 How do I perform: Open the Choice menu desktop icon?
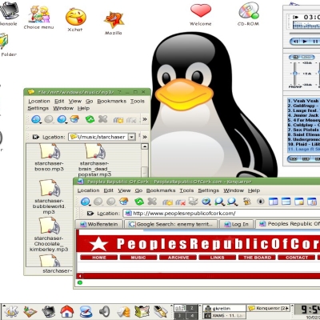pos(39,17)
